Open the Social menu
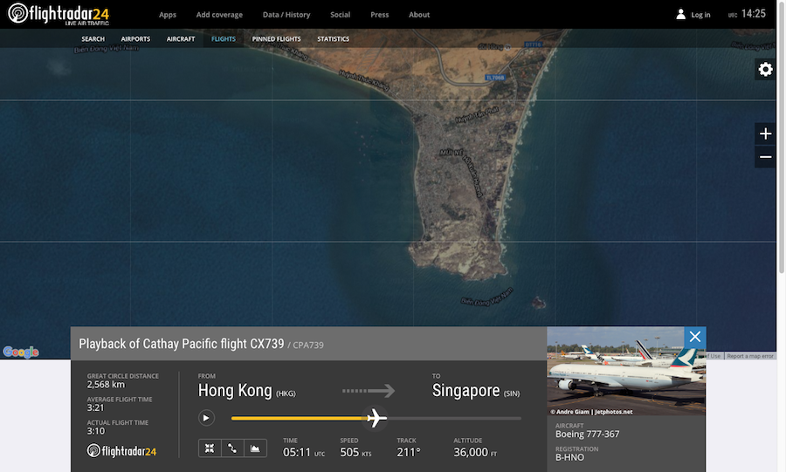Viewport: 786px width, 472px height. 340,15
